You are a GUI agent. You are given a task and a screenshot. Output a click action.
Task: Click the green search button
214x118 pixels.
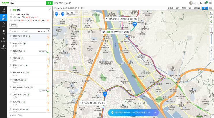coord(50,3)
